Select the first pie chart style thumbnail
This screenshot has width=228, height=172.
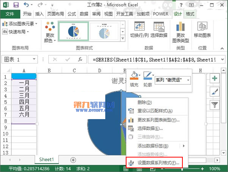73,31
